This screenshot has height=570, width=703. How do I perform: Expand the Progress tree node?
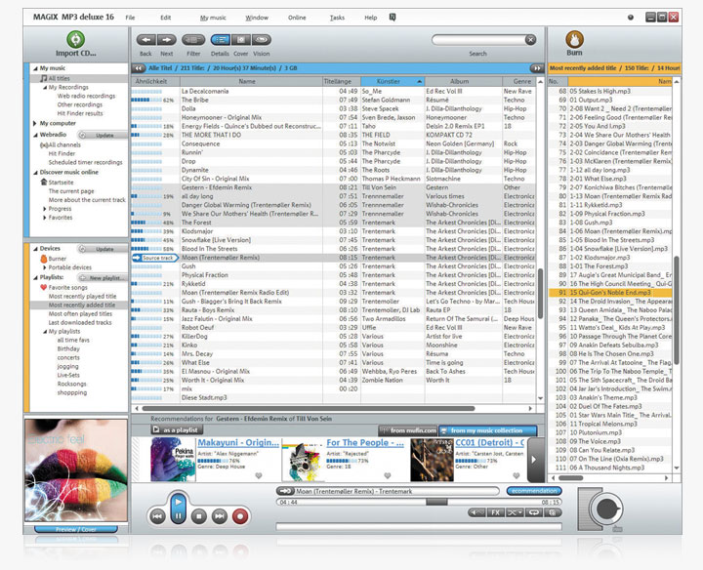45,208
